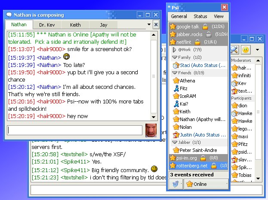
Task: Click scroll-up arrow in participant list
Action: click(x=258, y=61)
